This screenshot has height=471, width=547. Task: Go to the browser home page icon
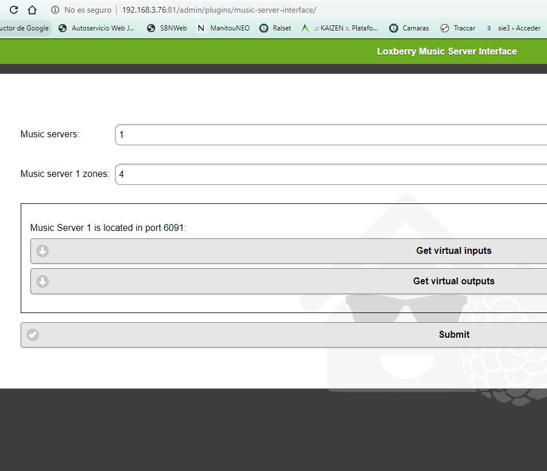click(32, 10)
